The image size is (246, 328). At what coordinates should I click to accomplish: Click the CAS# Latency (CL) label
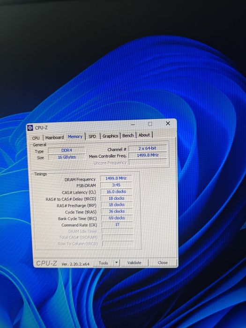pyautogui.click(x=79, y=193)
